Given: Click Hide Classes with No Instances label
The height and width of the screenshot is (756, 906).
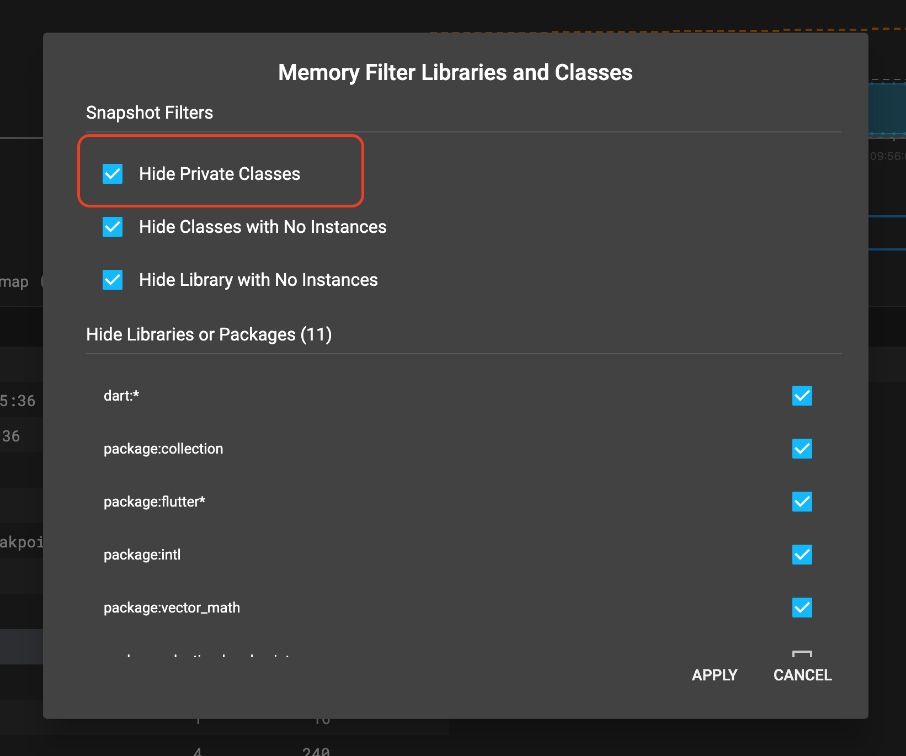Looking at the screenshot, I should click(263, 227).
